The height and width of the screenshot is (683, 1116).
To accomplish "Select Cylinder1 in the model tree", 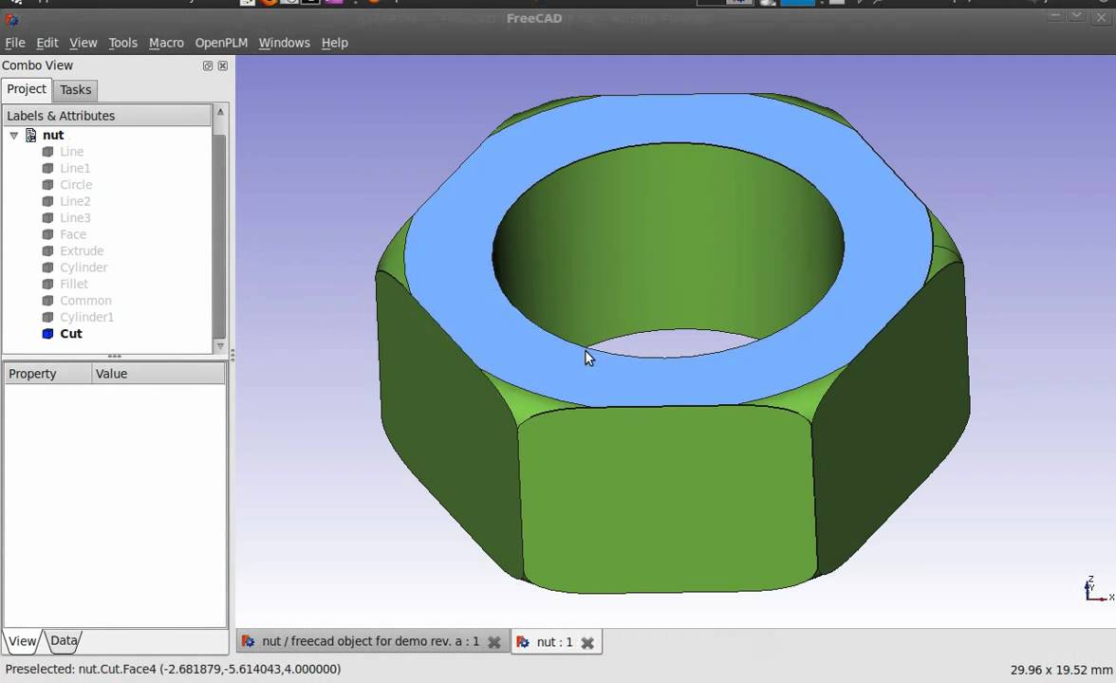I will [86, 317].
